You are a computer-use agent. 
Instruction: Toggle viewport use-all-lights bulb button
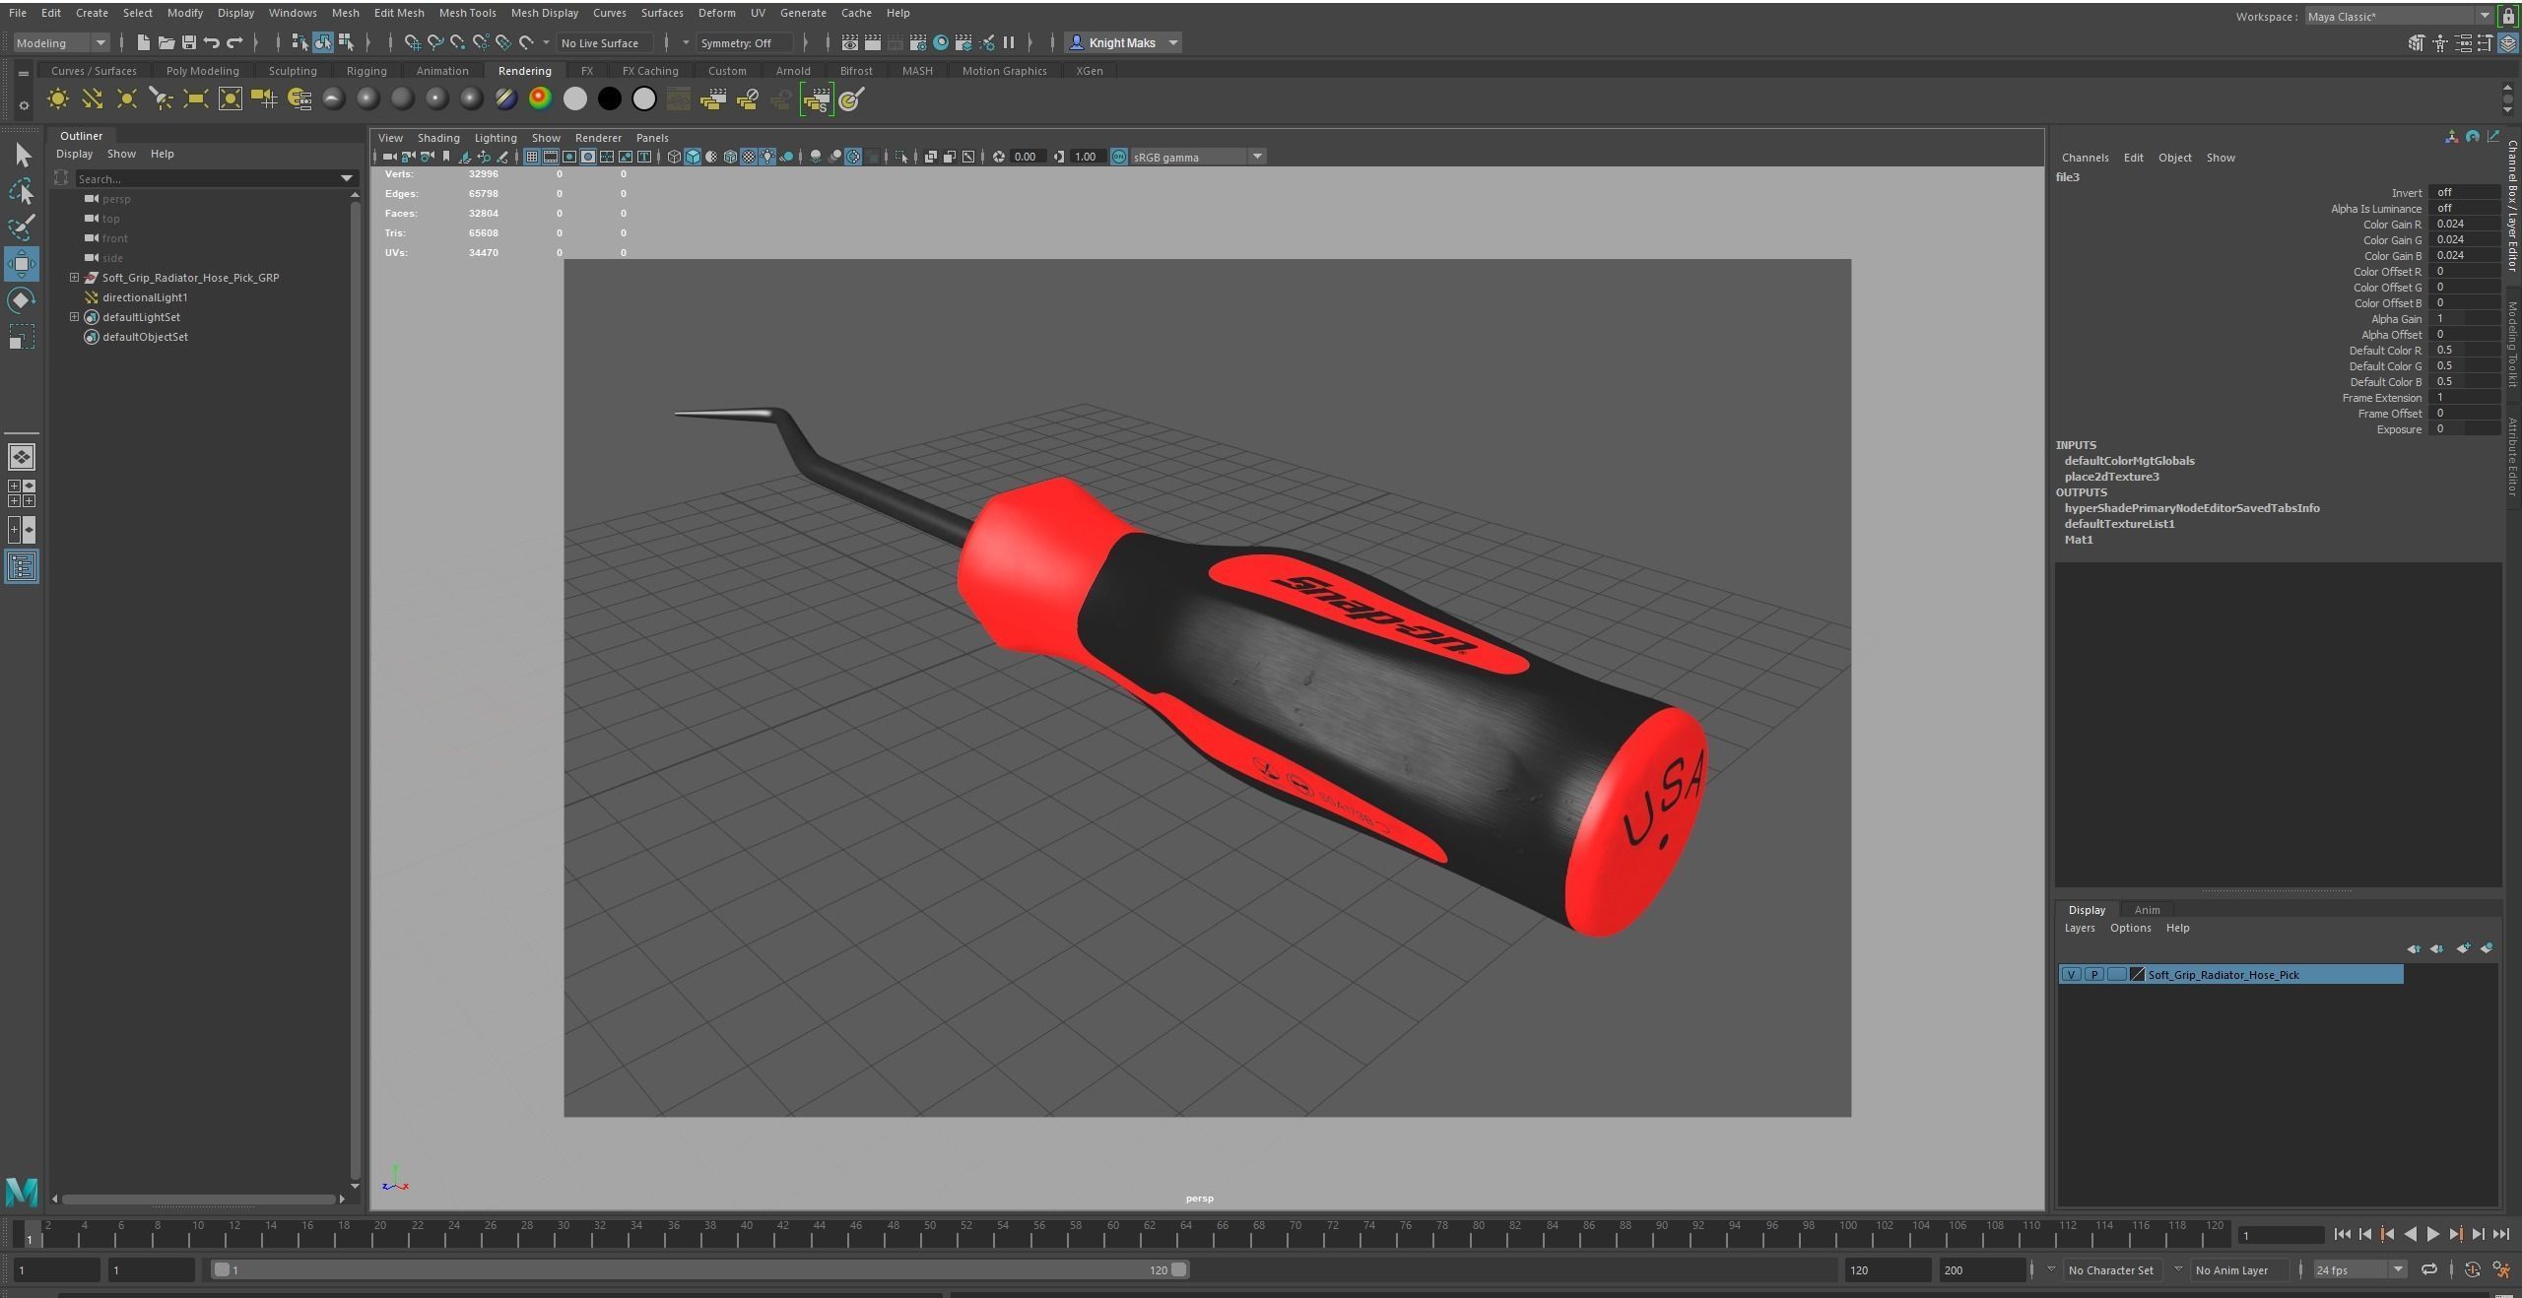(767, 157)
